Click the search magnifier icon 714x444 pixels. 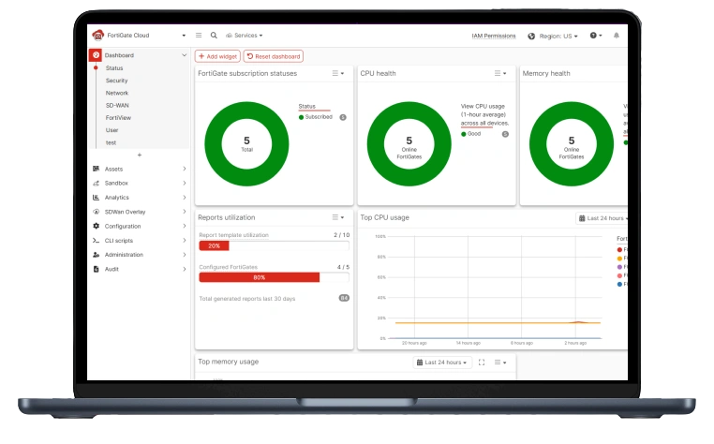[214, 36]
